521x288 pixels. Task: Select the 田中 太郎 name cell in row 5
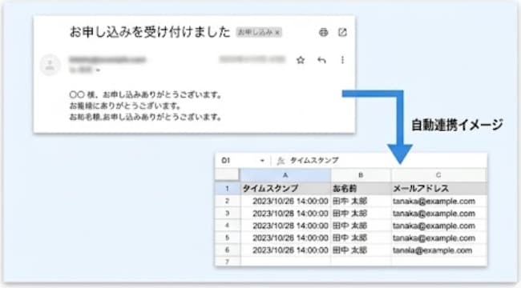[x=361, y=238]
